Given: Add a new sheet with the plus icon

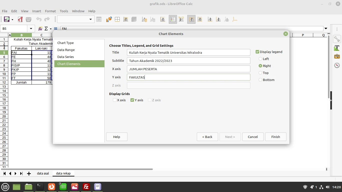Looking at the screenshot, I should click(x=29, y=173).
